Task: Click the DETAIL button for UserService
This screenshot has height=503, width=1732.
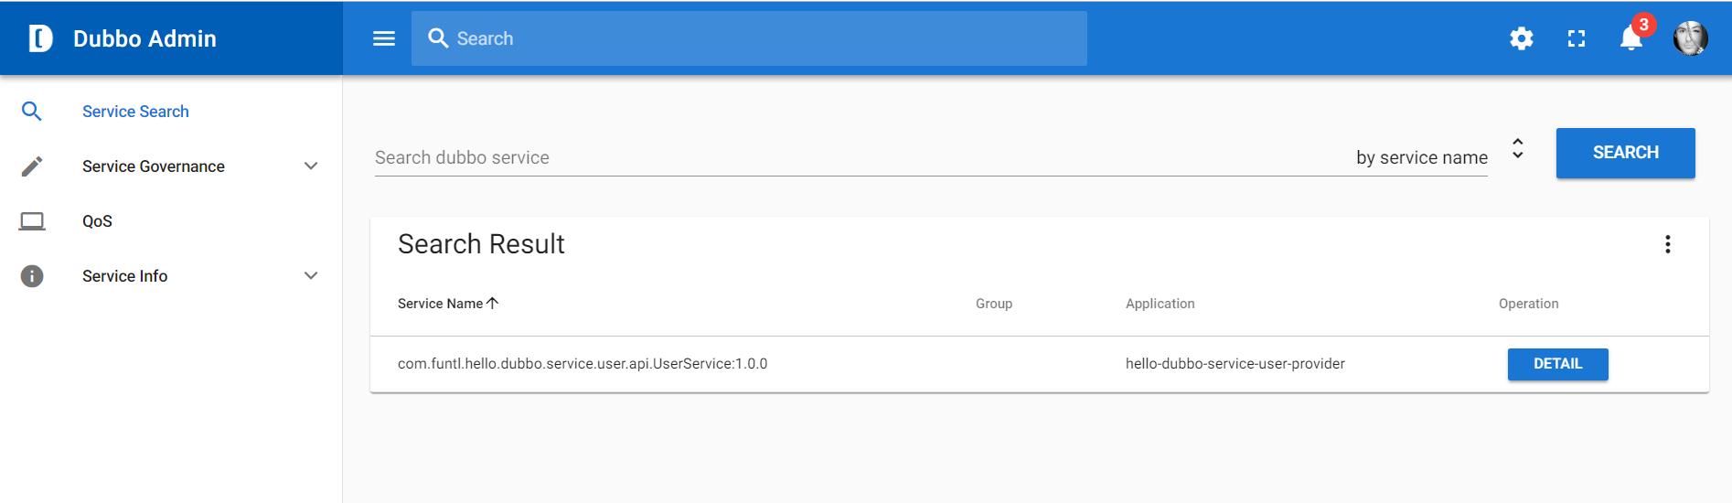Action: [x=1558, y=364]
